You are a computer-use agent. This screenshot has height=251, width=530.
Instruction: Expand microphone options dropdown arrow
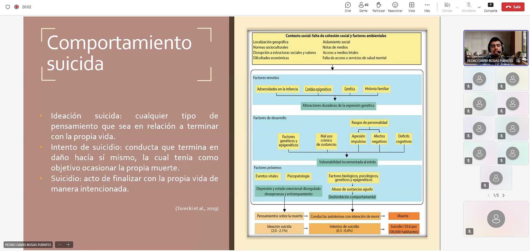coord(479,7)
